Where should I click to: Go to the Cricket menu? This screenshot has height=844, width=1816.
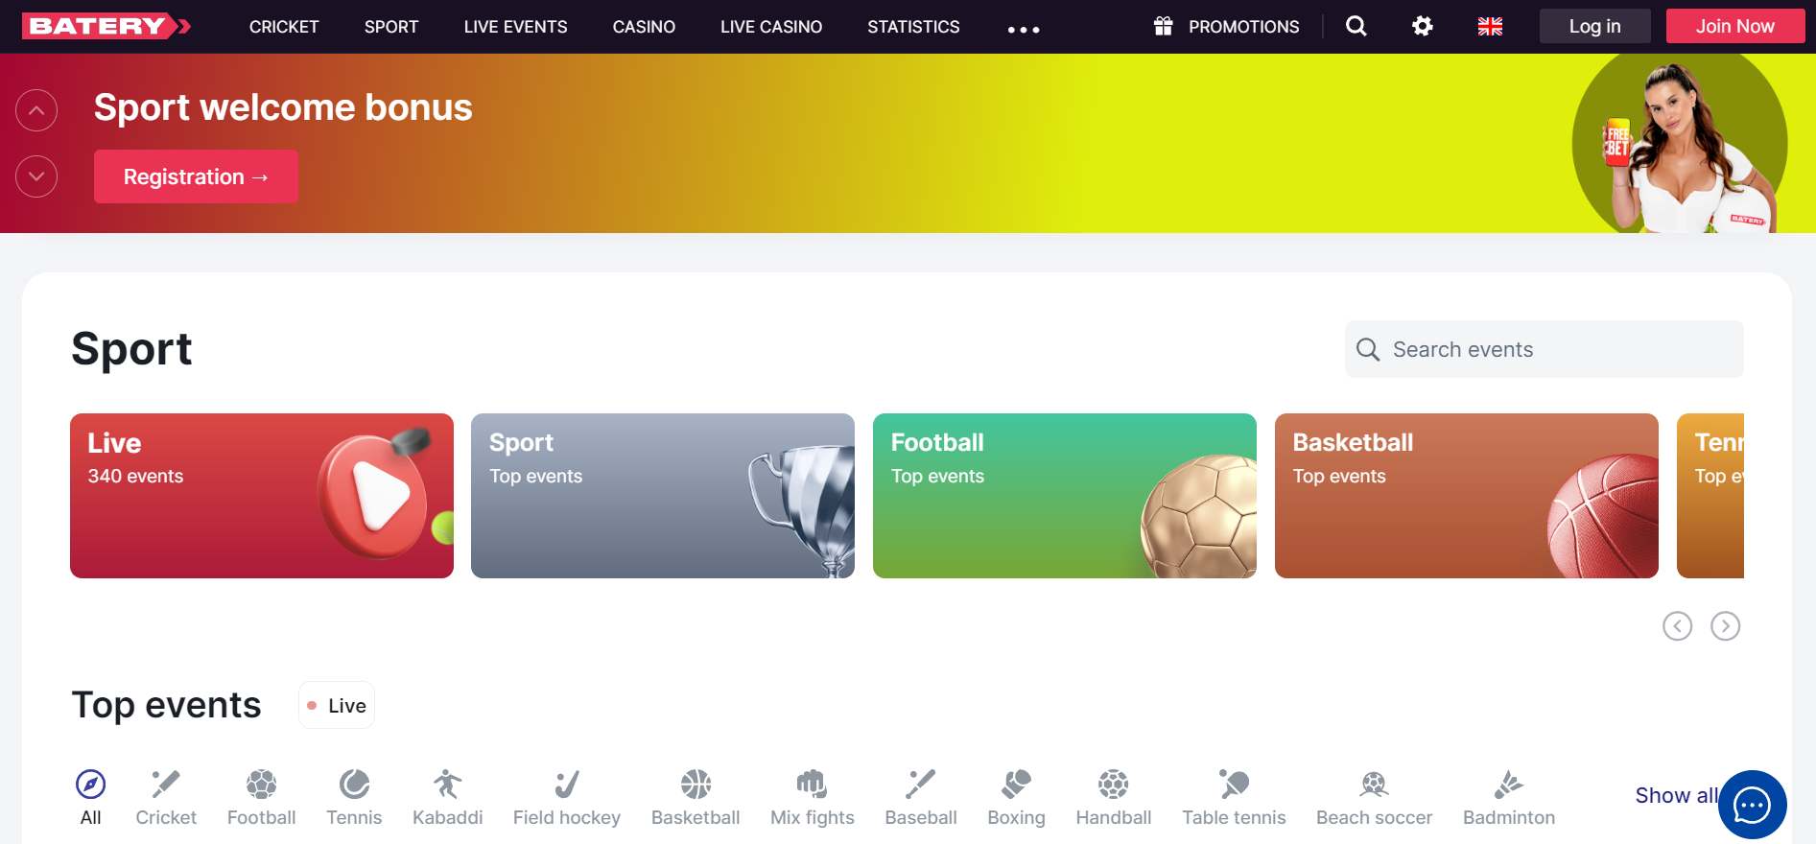click(284, 27)
